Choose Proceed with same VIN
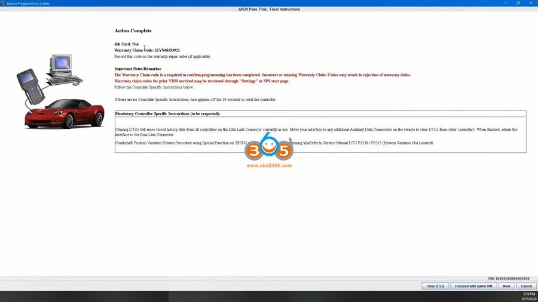This screenshot has height=302, width=538. [x=473, y=286]
